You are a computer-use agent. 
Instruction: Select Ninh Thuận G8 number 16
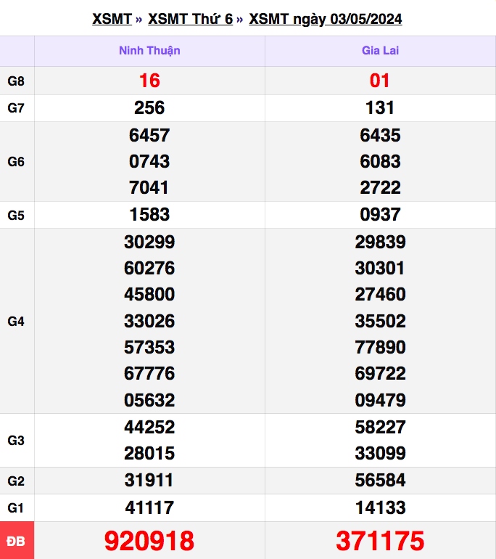pyautogui.click(x=149, y=81)
